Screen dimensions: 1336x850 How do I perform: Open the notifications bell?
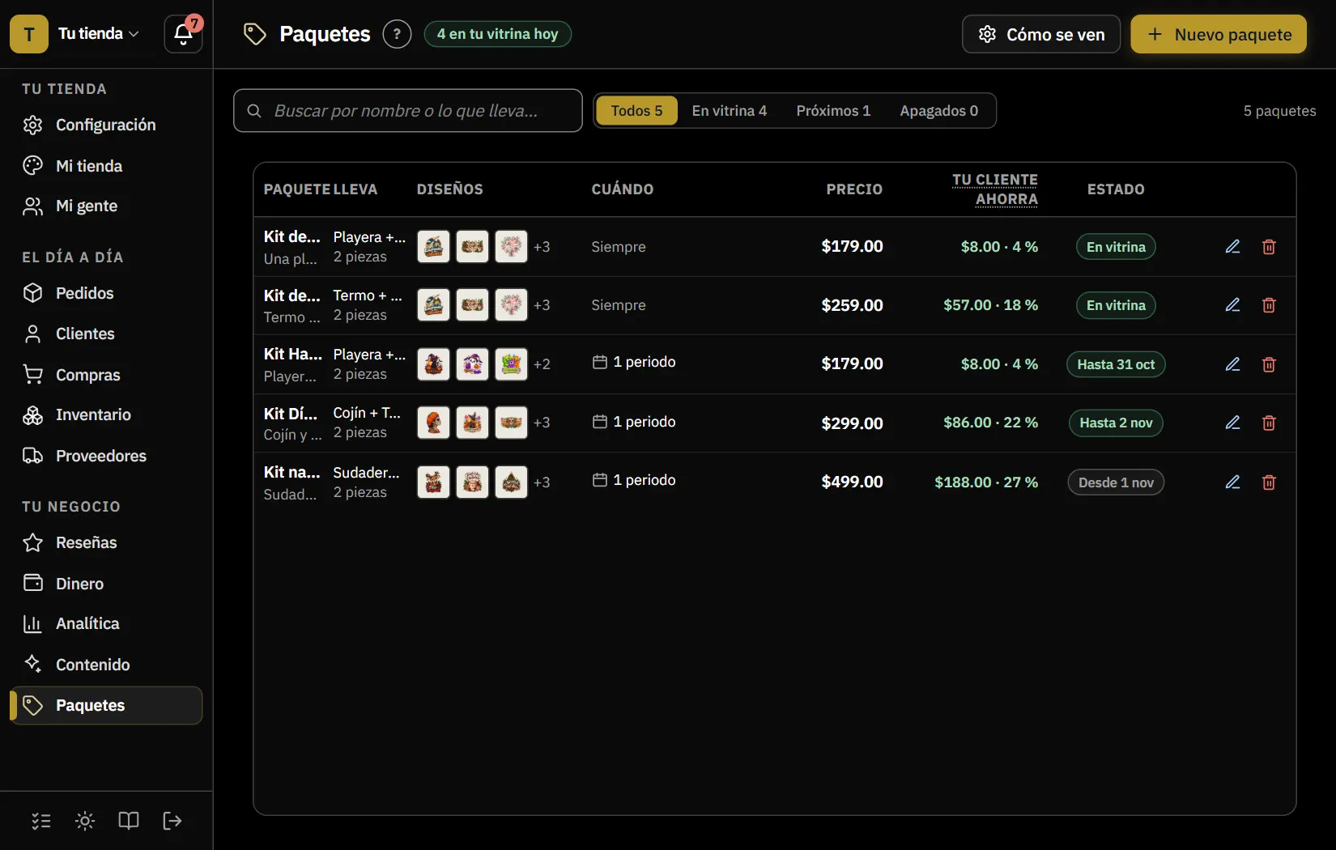pyautogui.click(x=184, y=34)
